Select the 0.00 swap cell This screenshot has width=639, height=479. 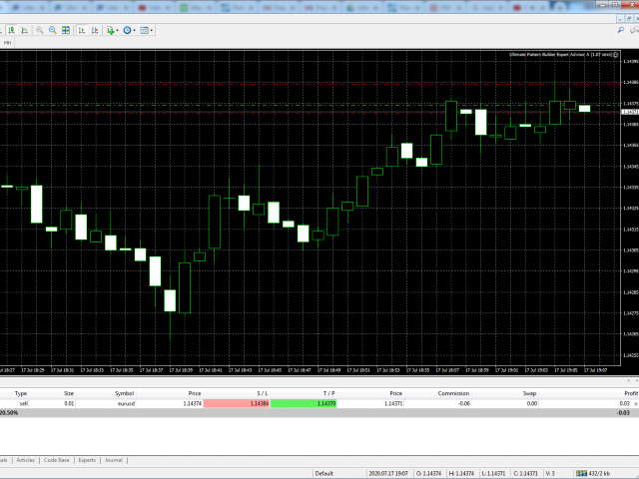(532, 403)
